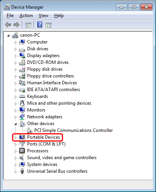Click the Show/Hide Console Tree toolbar icon

pyautogui.click(x=28, y=25)
